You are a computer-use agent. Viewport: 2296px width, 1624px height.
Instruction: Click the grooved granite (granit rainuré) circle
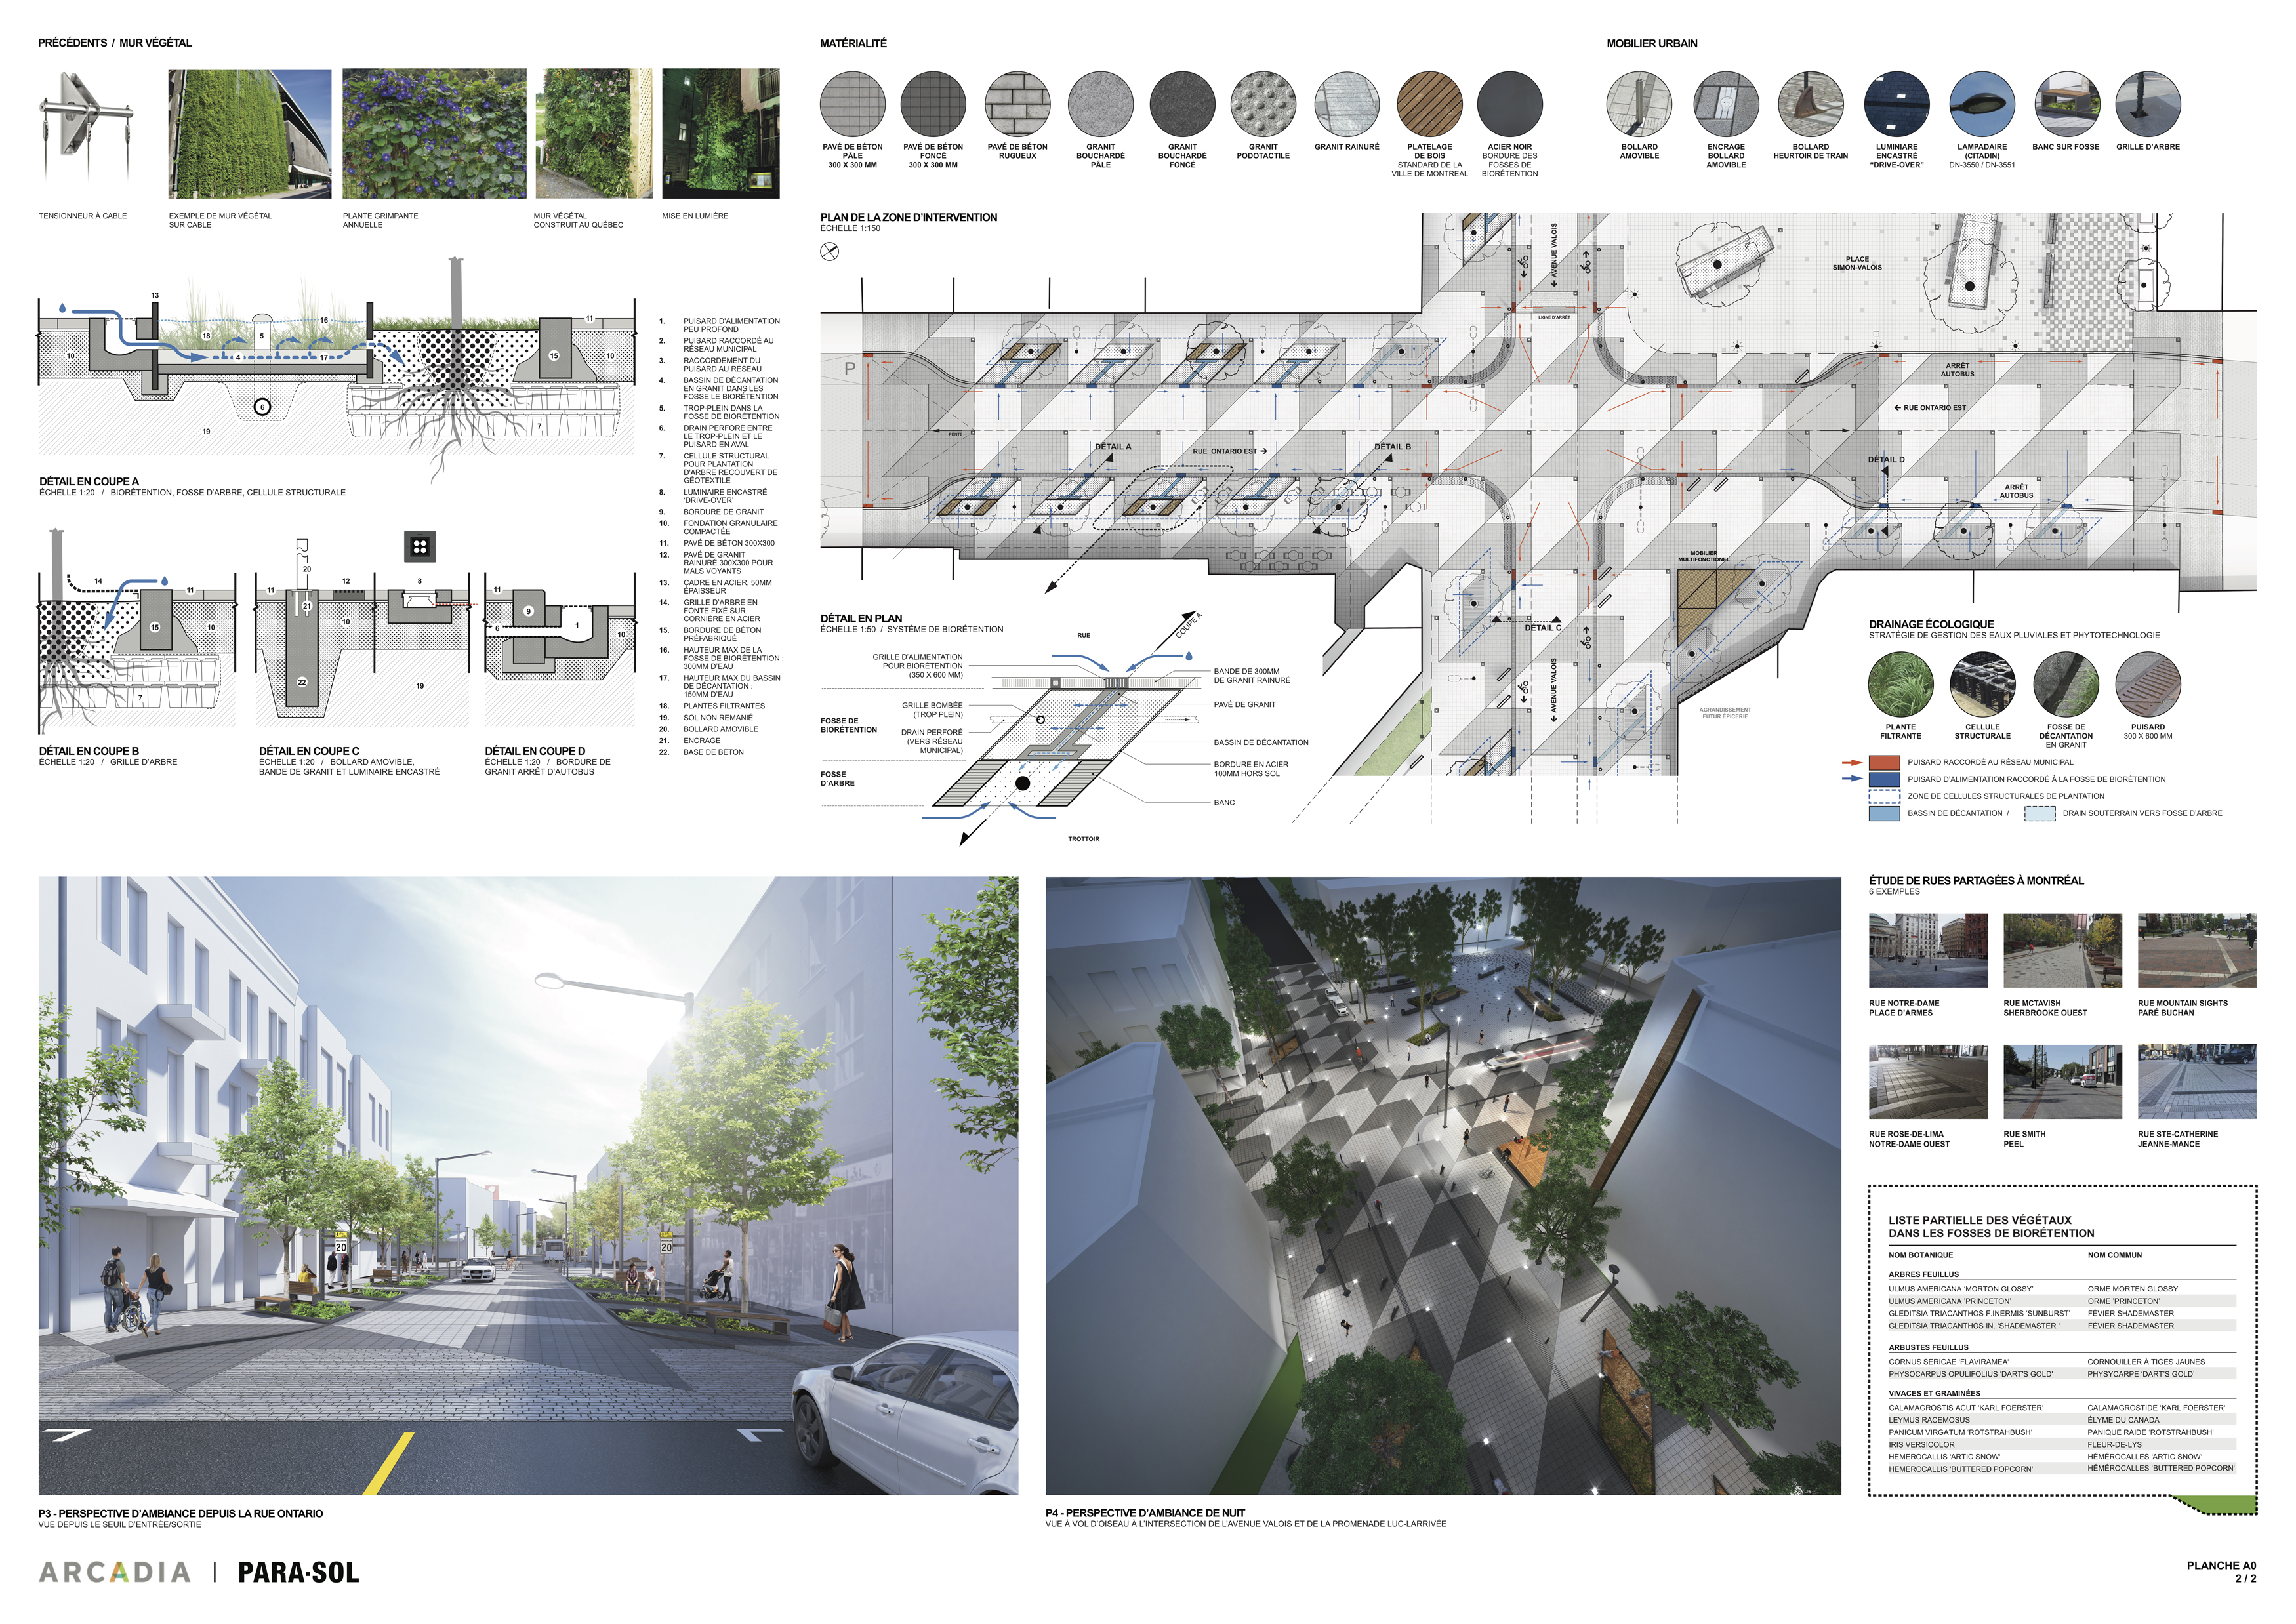1346,104
